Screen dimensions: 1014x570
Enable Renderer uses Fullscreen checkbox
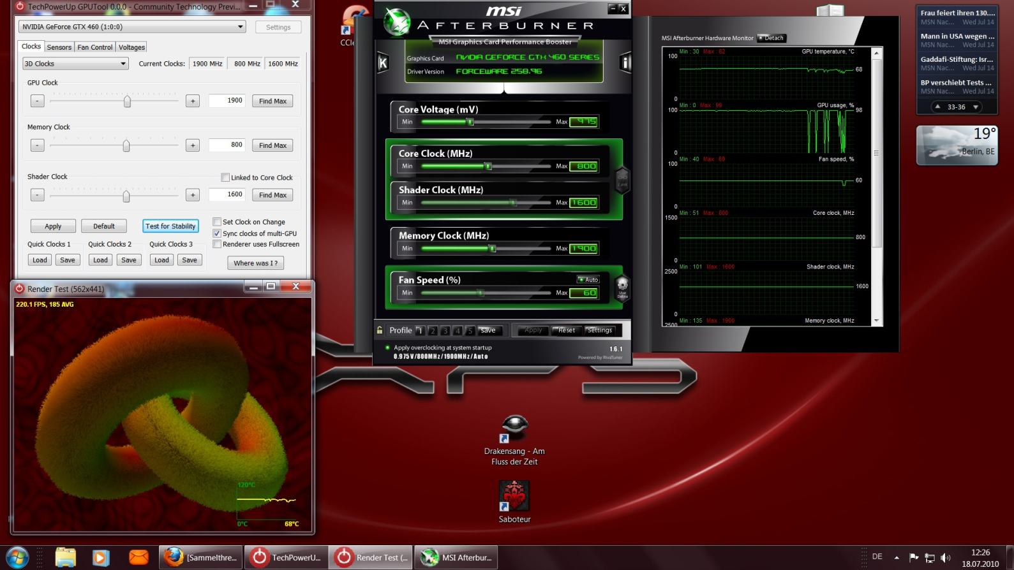217,244
